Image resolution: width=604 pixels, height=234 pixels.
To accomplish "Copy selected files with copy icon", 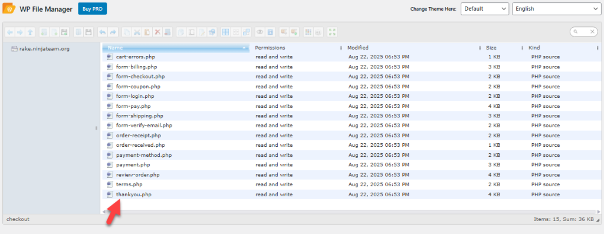I will (127, 32).
